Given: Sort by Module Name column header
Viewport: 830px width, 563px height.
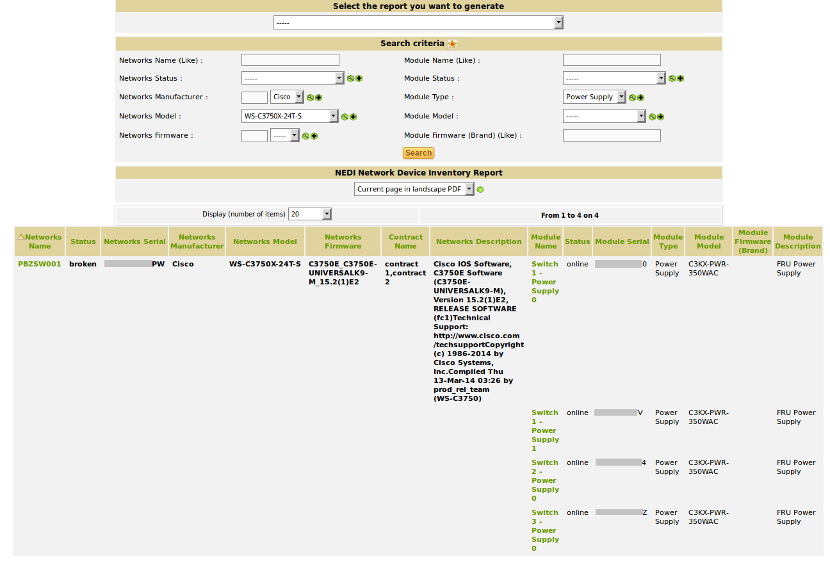Looking at the screenshot, I should click(546, 241).
